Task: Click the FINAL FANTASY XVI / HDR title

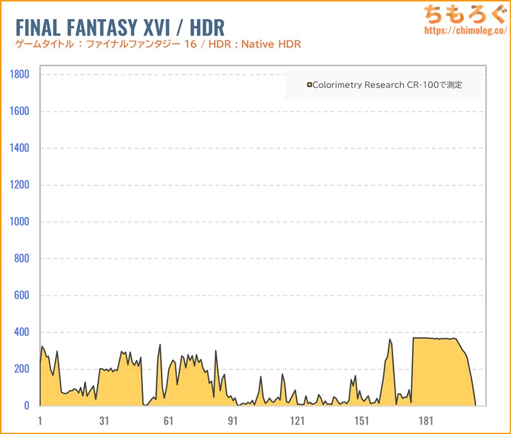Action: pos(119,27)
